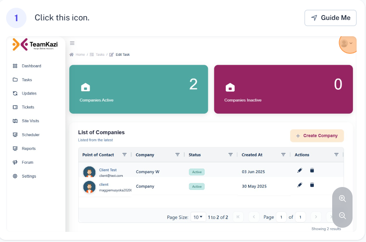This screenshot has height=242, width=366.
Task: Open the Actions column filter icon
Action: pyautogui.click(x=336, y=155)
